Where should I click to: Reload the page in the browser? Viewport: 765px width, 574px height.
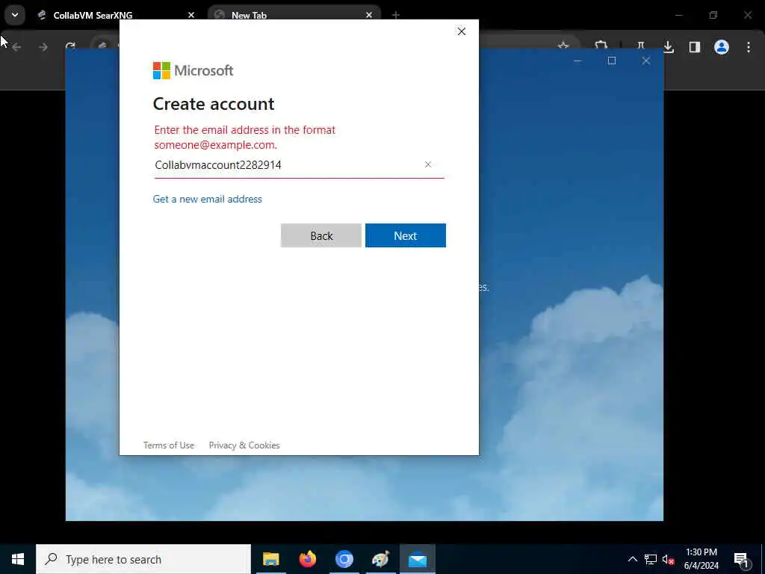click(71, 47)
